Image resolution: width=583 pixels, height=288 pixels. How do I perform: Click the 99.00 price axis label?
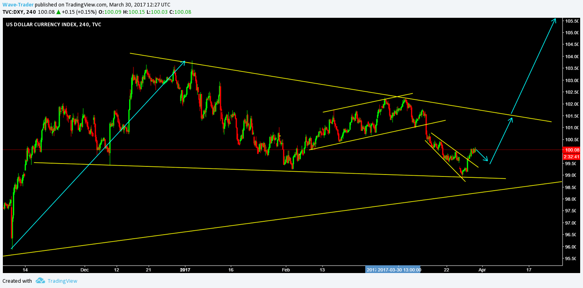[x=571, y=175]
